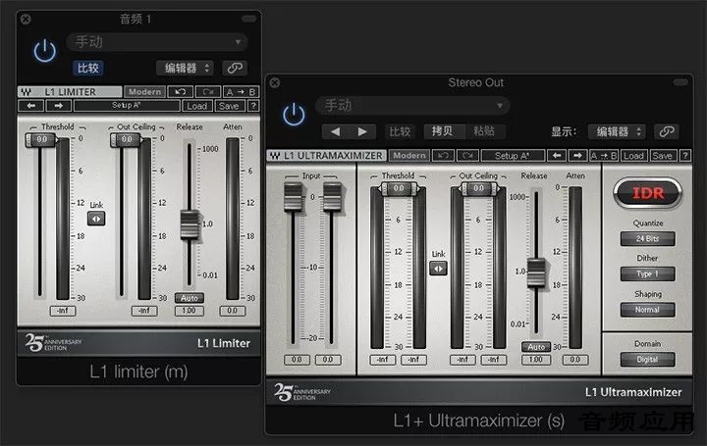Click Release value field 1.00 in L1 Limiter
This screenshot has width=707, height=446.
tap(189, 311)
